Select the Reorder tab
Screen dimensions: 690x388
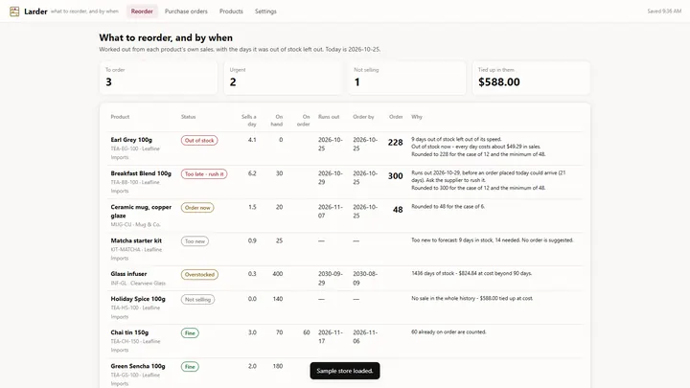tap(142, 11)
